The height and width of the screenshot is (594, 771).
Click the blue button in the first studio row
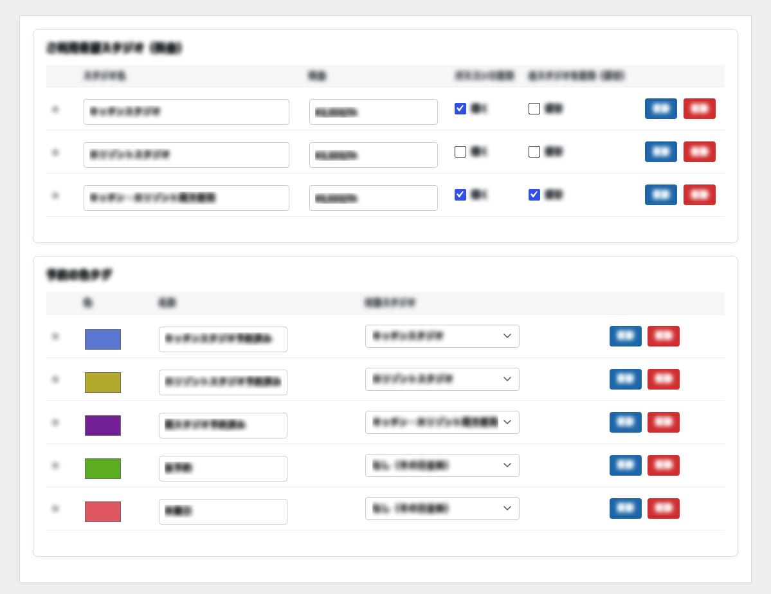coord(661,109)
